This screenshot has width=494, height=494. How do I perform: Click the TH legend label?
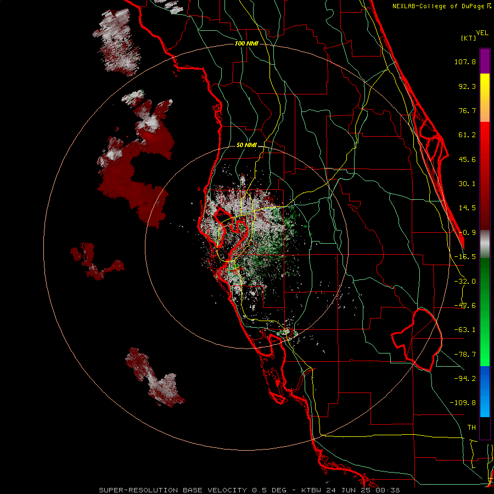(x=471, y=428)
